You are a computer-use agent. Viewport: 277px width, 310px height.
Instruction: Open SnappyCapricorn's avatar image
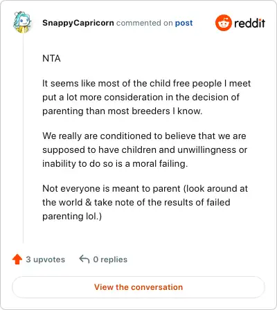coord(22,22)
